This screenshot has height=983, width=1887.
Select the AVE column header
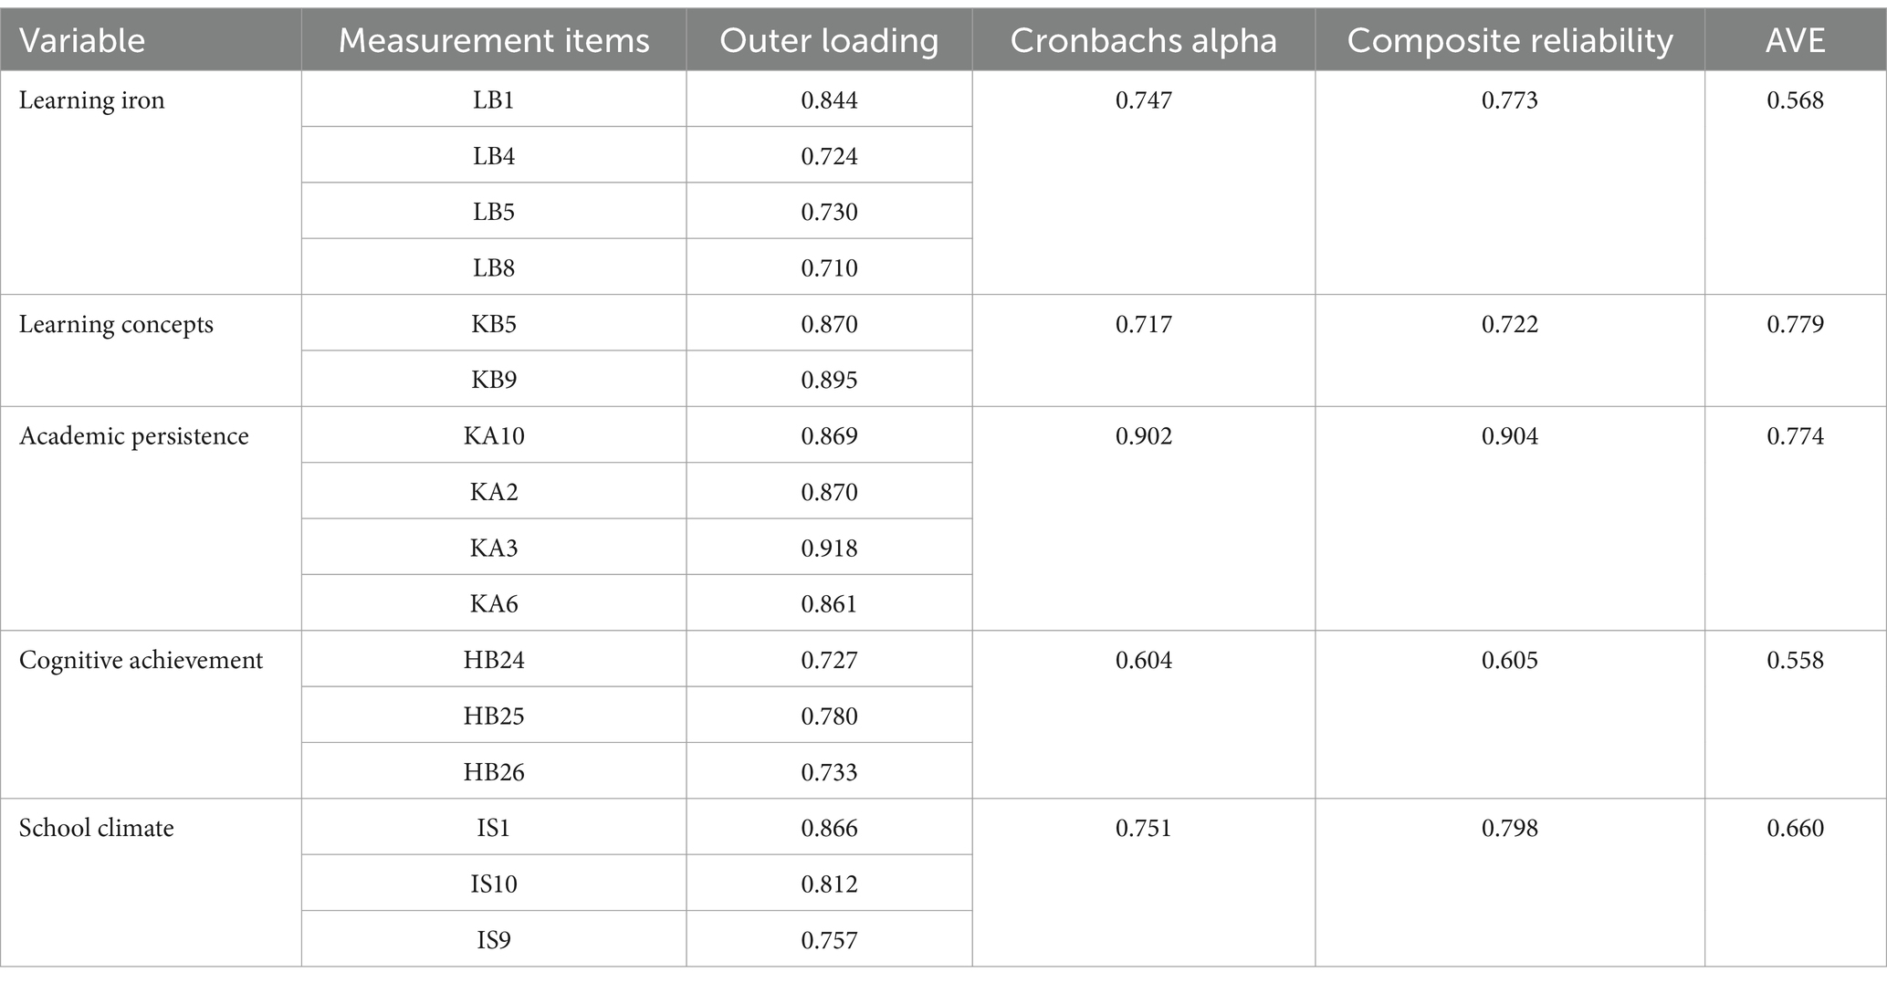coord(1795,40)
